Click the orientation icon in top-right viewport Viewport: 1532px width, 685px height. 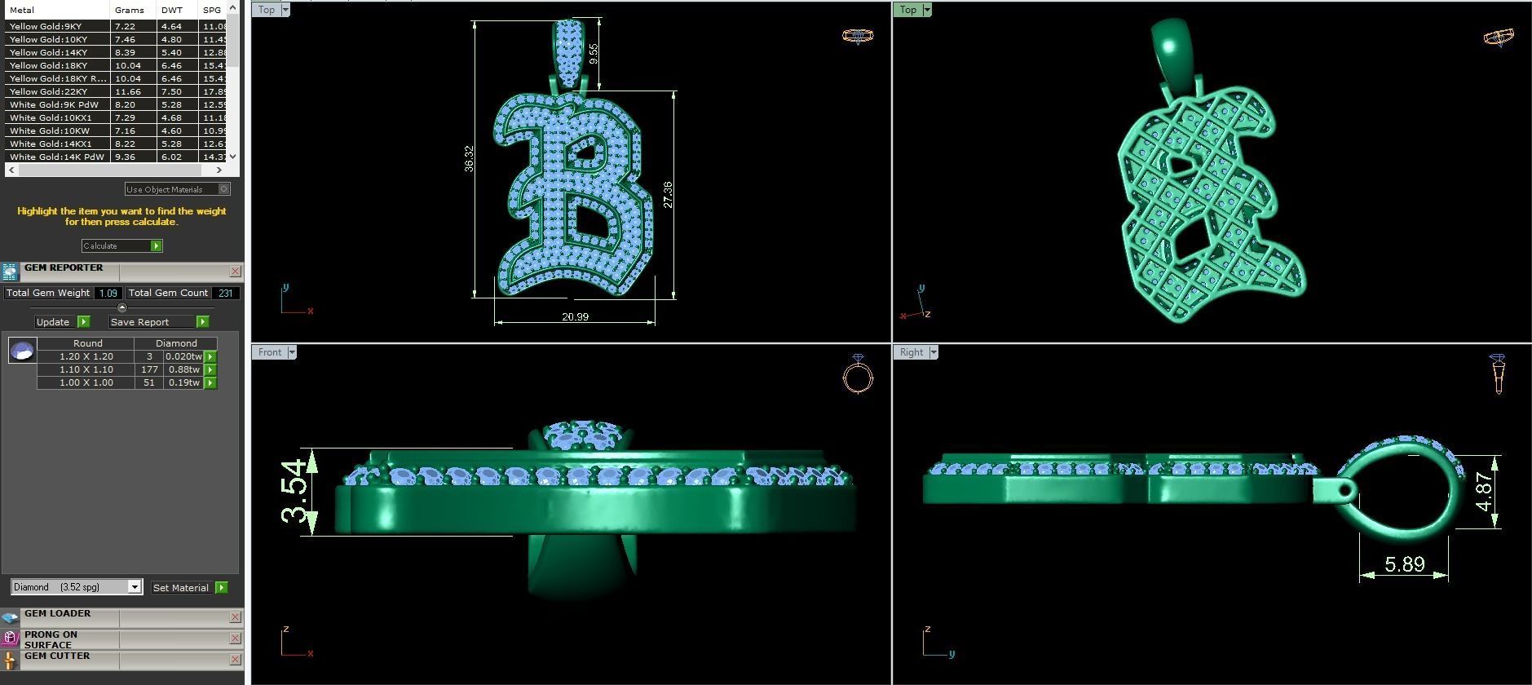coord(1499,37)
